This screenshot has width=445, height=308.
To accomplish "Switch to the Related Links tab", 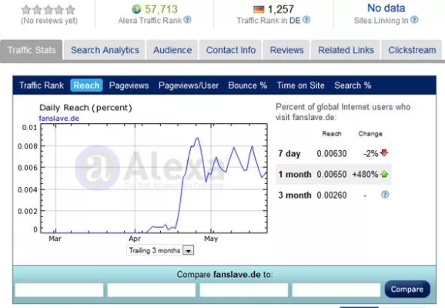I will tap(346, 50).
